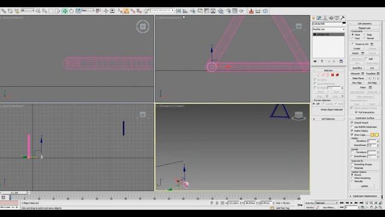Expand the Subdivision Displacement rollout
The image size is (385, 217).
[365, 196]
